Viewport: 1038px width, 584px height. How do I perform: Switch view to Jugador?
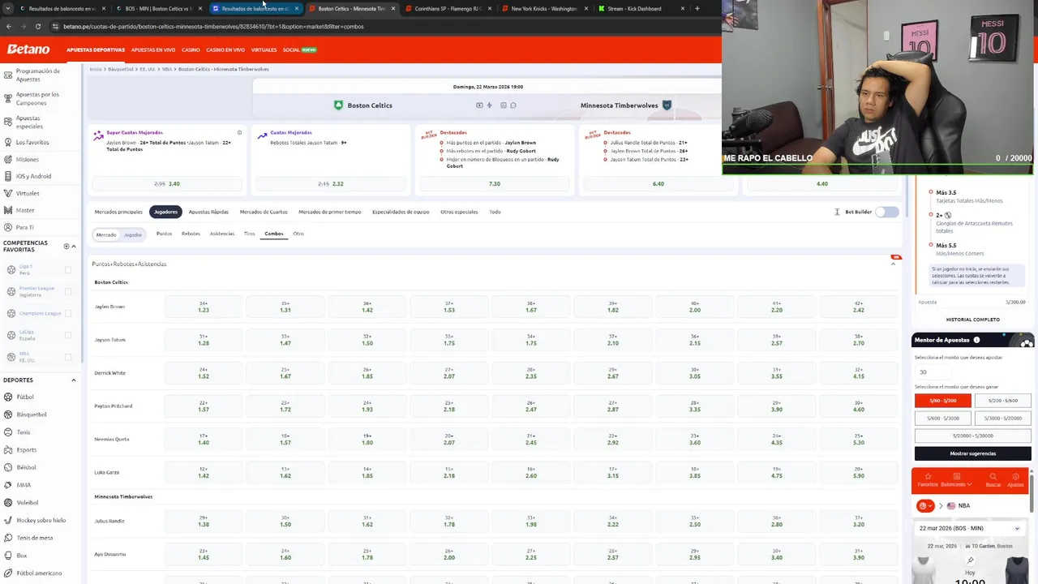click(x=133, y=234)
